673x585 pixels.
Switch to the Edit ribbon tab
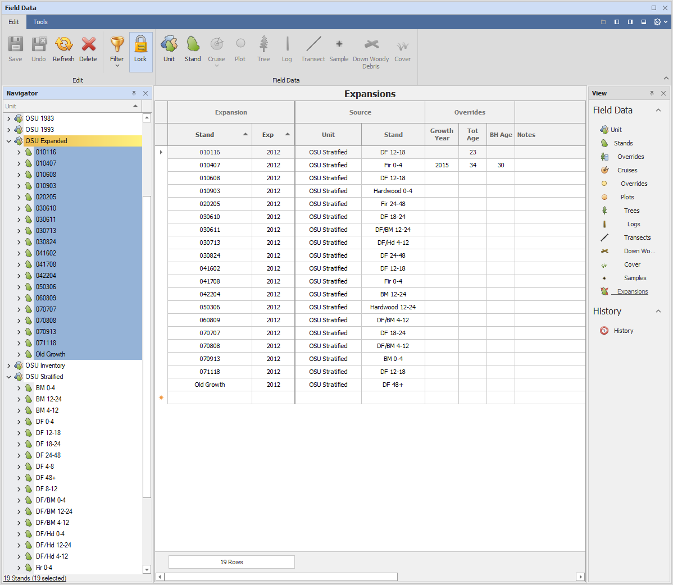coord(13,22)
